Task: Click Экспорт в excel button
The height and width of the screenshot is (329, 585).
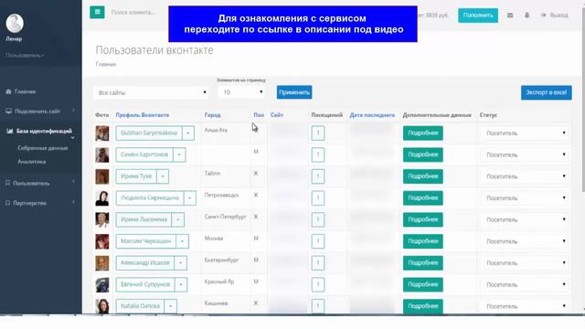Action: [547, 92]
